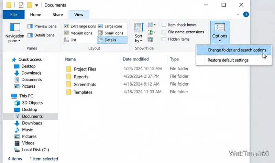
Task: Click date 4/20/2024 2:37 PM
Action: click(141, 76)
